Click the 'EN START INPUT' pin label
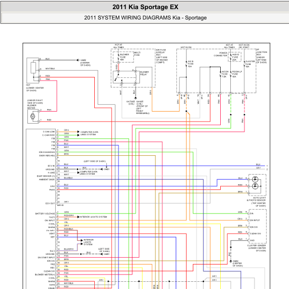Image resolution: width=289 pixels, height=289 pixels. pyautogui.click(x=47, y=257)
